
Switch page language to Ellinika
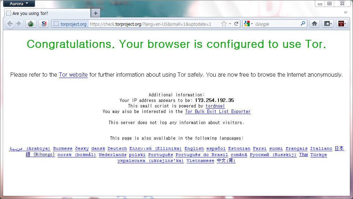[x=155, y=149]
